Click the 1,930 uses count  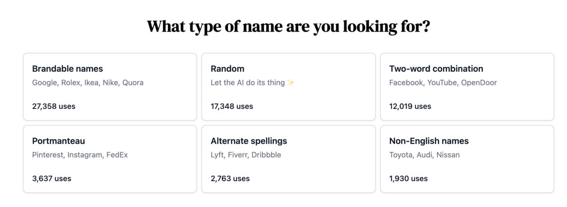pos(408,178)
